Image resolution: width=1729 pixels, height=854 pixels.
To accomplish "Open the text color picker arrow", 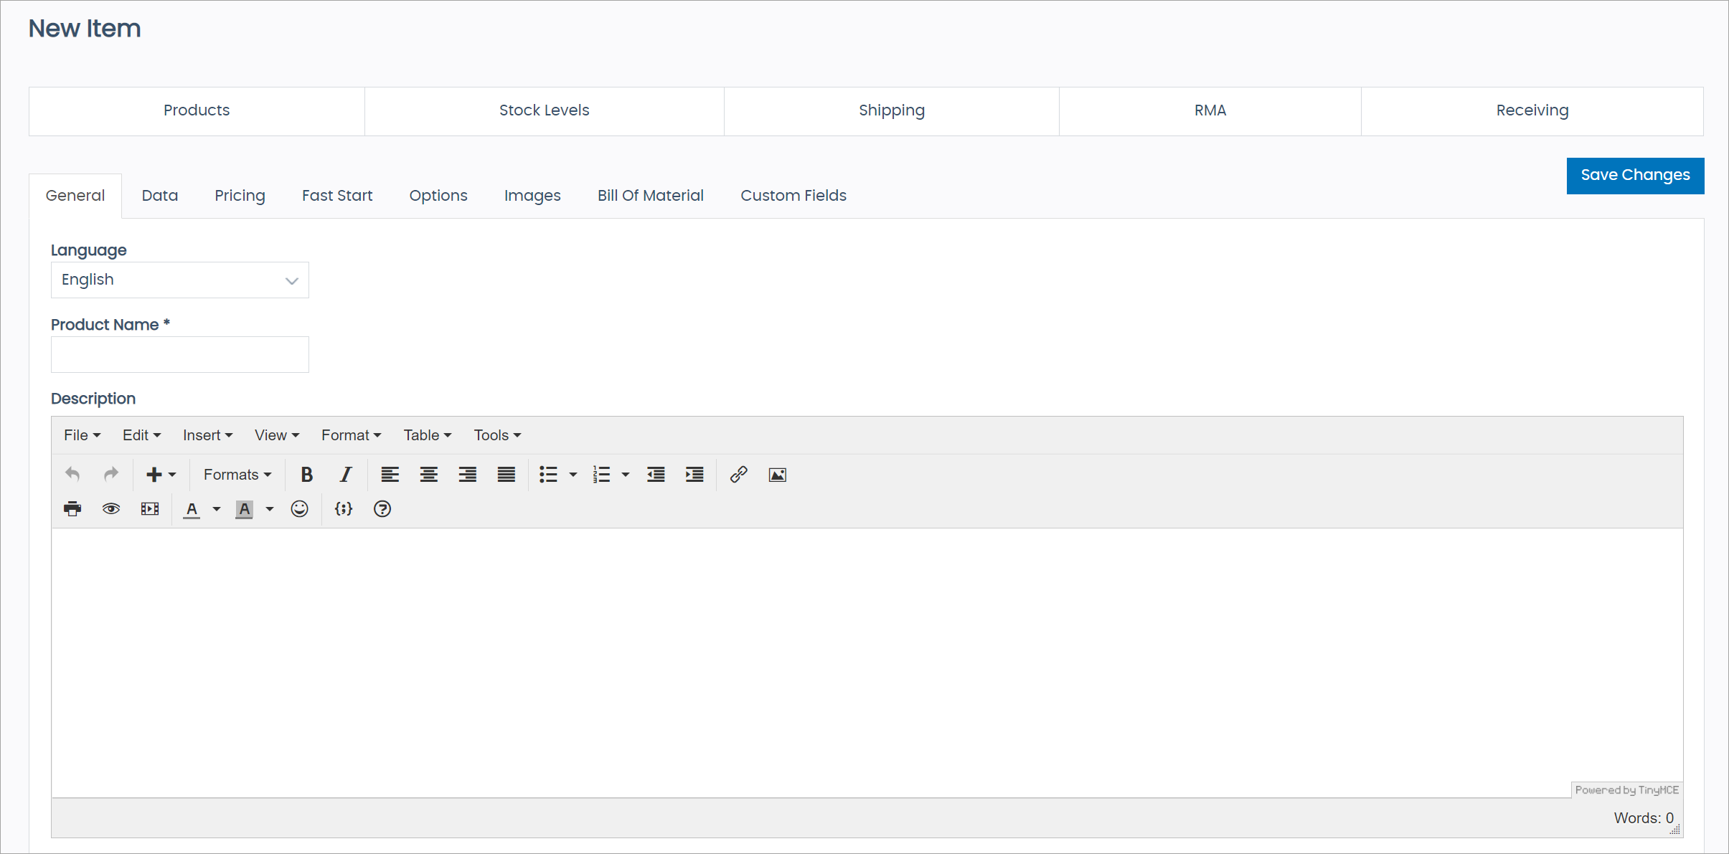I will [216, 508].
